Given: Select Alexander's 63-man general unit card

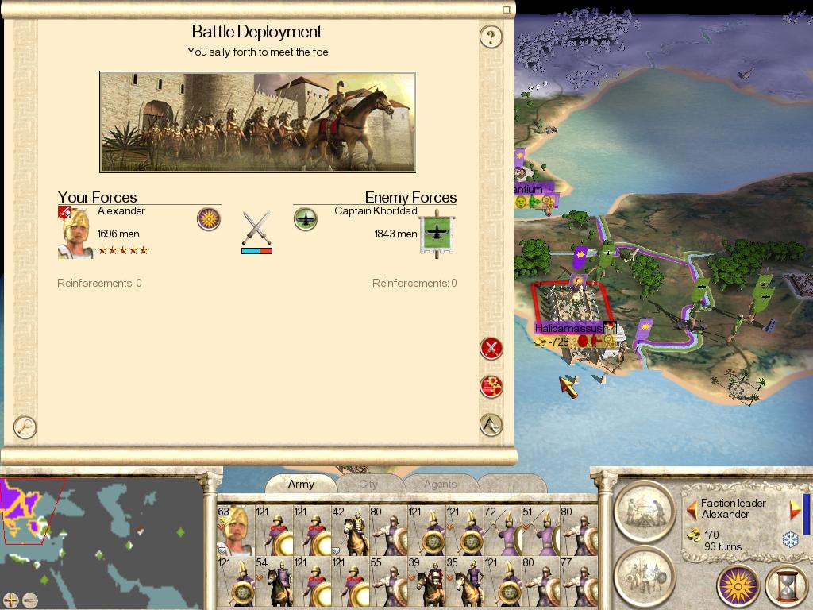Looking at the screenshot, I should point(236,530).
